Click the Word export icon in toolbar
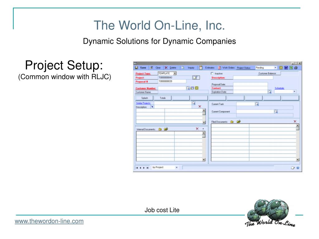Screen dimensions: 319x239 click(286, 68)
